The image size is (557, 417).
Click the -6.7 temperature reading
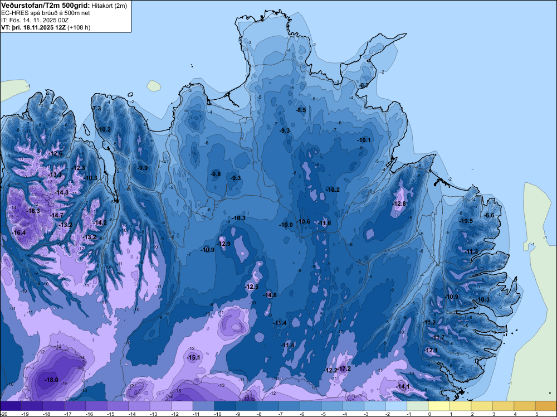coord(364,85)
